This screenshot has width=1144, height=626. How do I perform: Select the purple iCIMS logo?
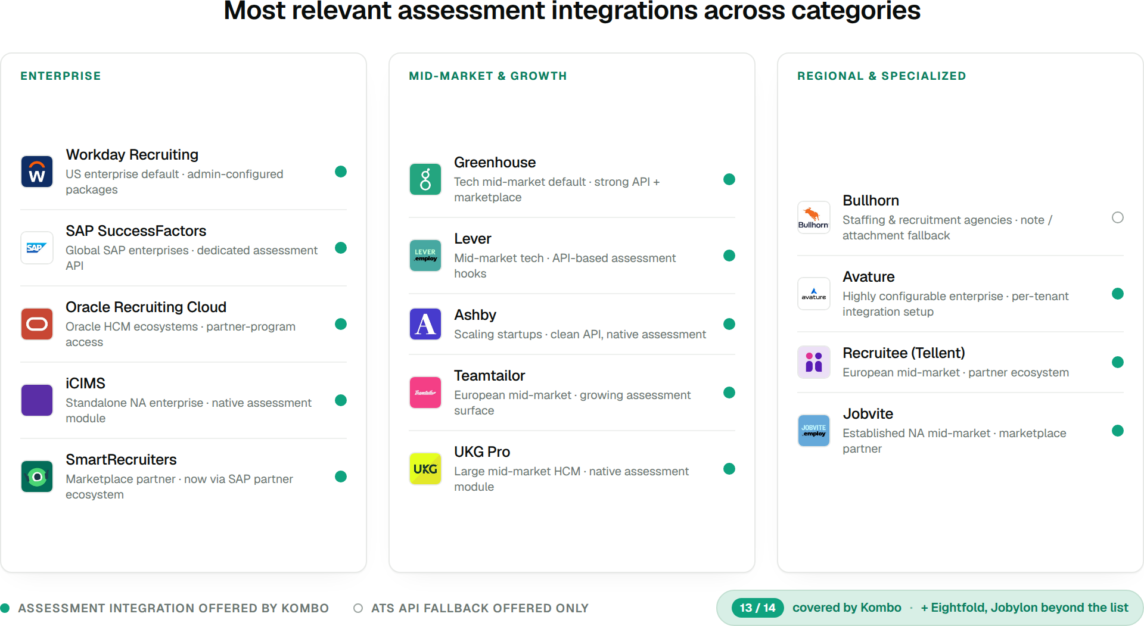coord(37,400)
